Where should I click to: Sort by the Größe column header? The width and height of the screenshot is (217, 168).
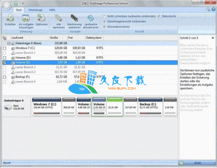click(58, 38)
